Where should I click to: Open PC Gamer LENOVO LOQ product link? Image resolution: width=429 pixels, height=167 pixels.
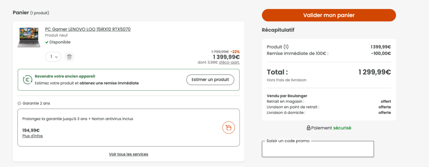pyautogui.click(x=88, y=29)
